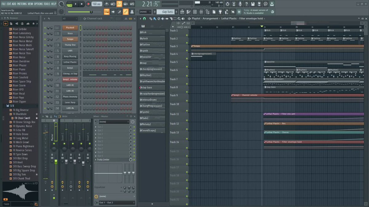
Task: Click the red Record button
Action: (88, 4)
